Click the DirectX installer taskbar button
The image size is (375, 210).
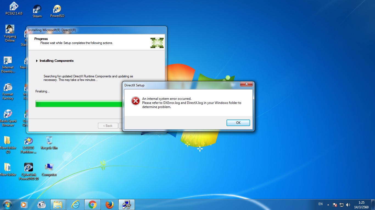click(x=126, y=205)
